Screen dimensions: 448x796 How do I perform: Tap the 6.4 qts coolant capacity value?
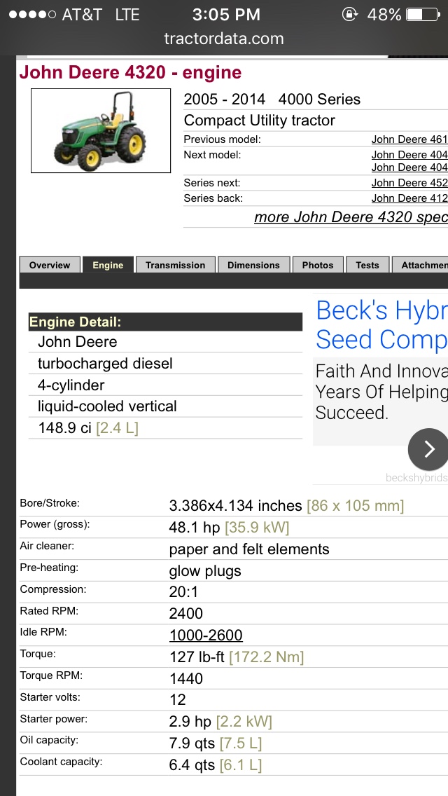[215, 765]
